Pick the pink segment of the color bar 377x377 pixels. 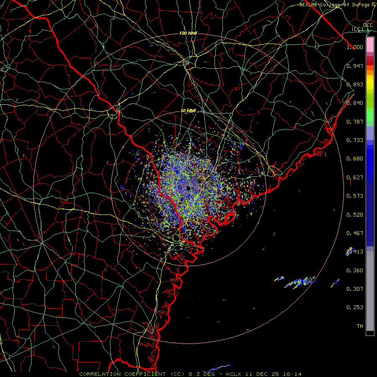coord(370,45)
